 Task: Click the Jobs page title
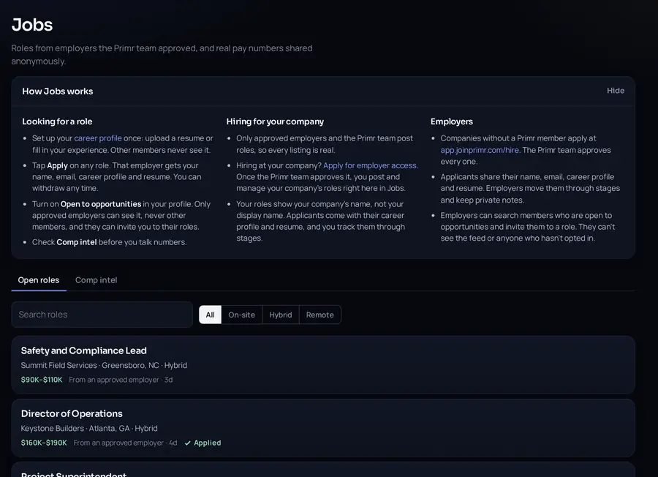pos(32,25)
